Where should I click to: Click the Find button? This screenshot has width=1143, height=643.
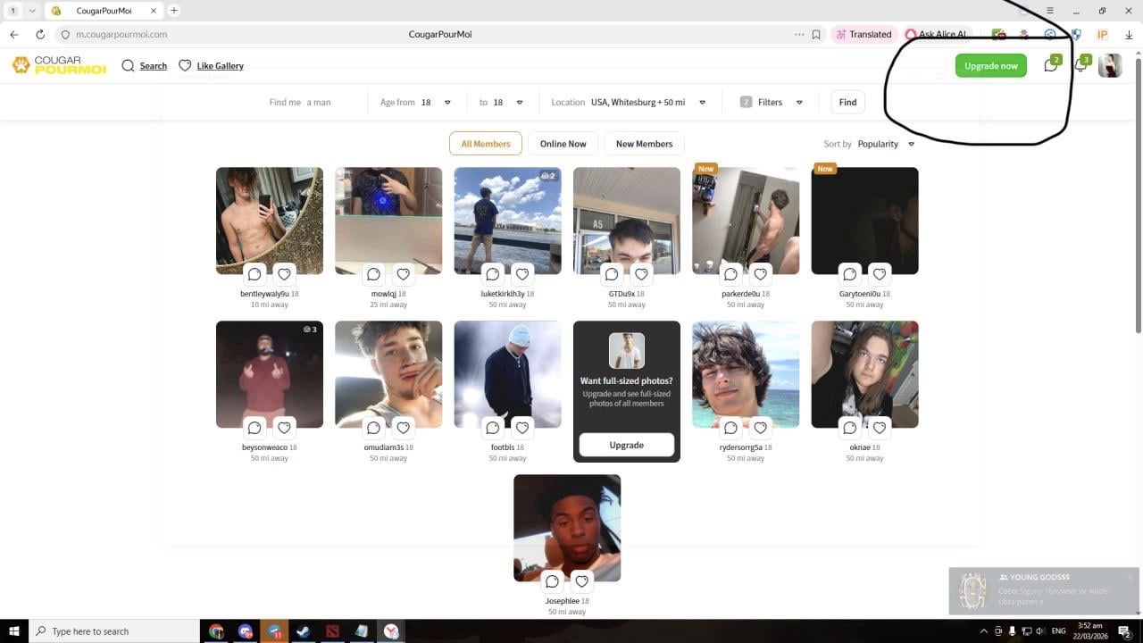pyautogui.click(x=847, y=103)
